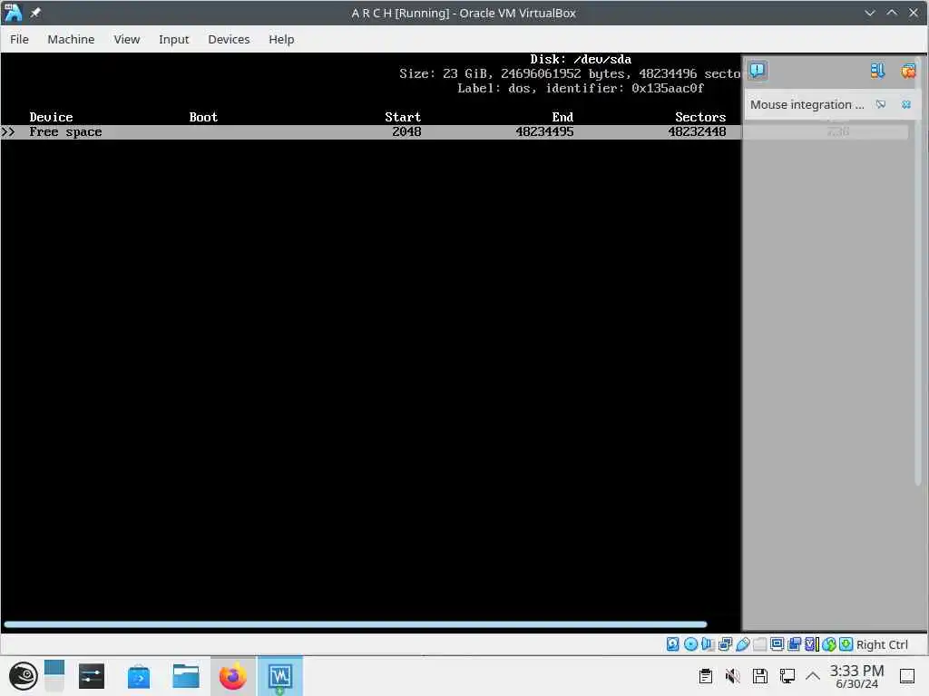Image resolution: width=929 pixels, height=696 pixels.
Task: Click the Sectors value 48232448
Action: click(x=697, y=132)
